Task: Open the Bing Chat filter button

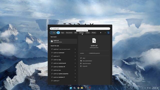Action: pos(53,33)
